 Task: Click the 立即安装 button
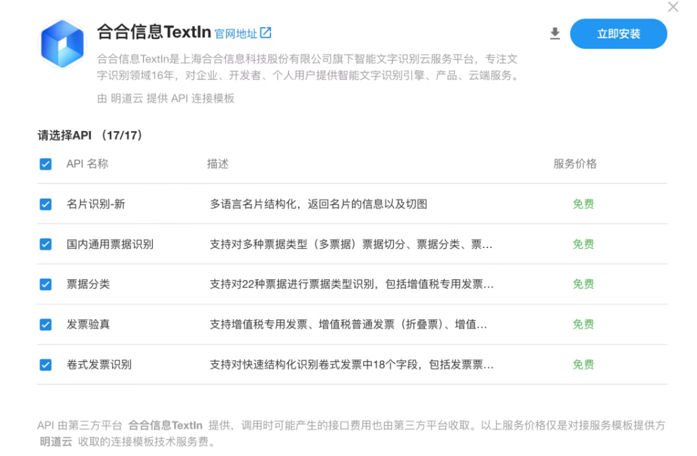click(x=618, y=34)
